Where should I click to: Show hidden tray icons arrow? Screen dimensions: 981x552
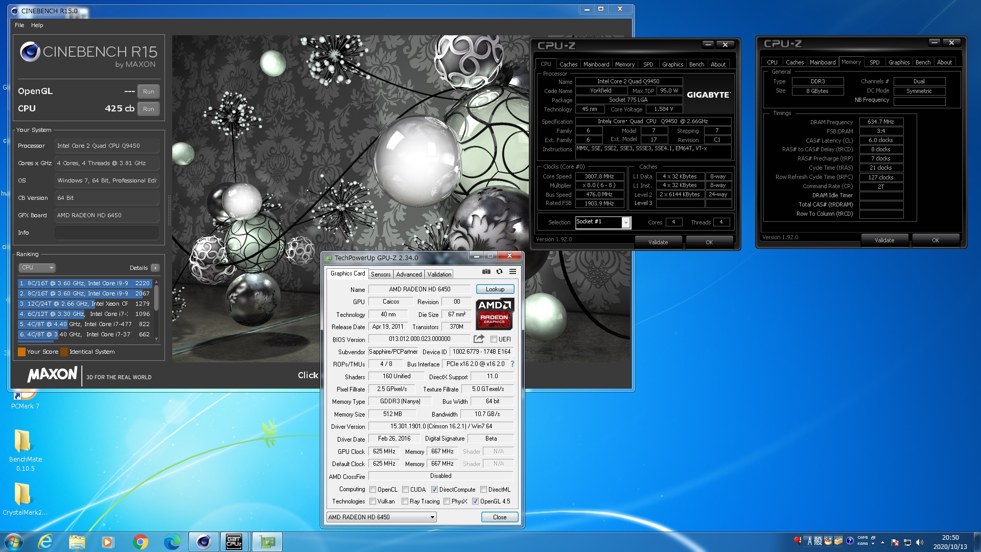tap(882, 542)
